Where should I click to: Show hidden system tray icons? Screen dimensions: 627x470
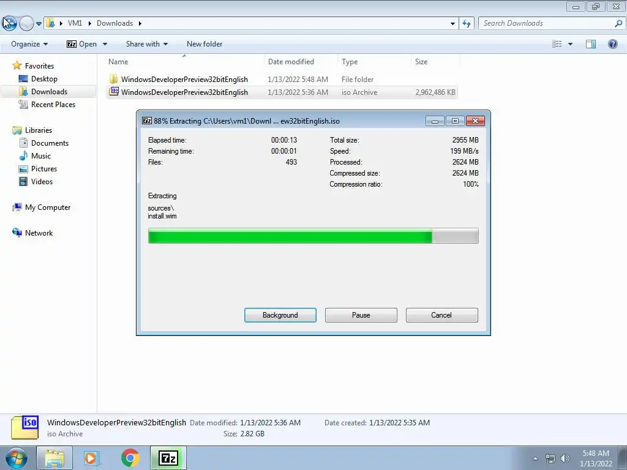535,458
